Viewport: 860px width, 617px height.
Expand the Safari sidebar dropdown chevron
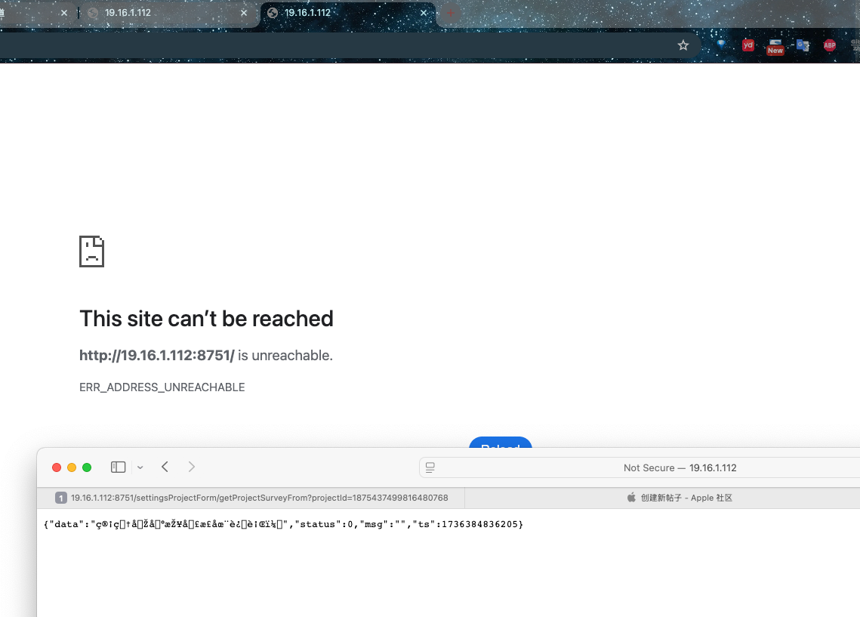tap(140, 467)
